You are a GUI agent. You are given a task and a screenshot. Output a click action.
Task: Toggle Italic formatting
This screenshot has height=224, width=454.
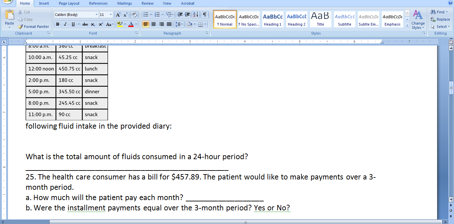[65, 24]
